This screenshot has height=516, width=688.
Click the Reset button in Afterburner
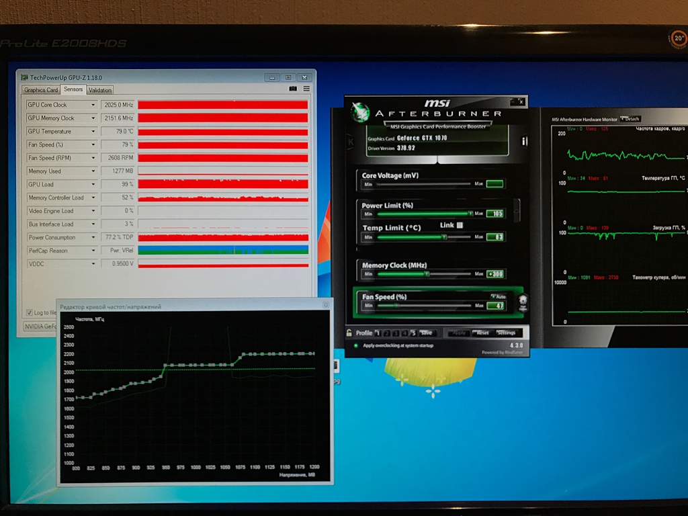482,333
